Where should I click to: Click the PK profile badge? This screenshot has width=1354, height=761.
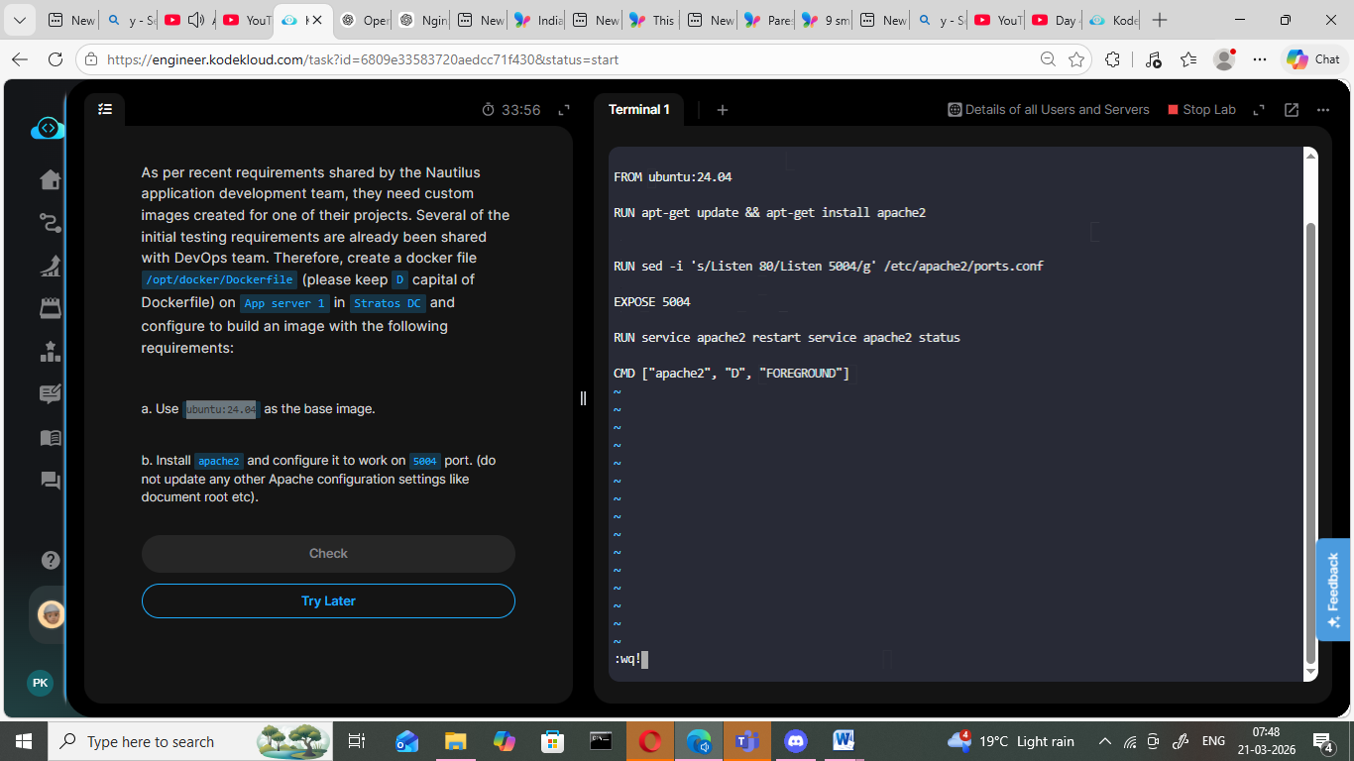(x=40, y=683)
